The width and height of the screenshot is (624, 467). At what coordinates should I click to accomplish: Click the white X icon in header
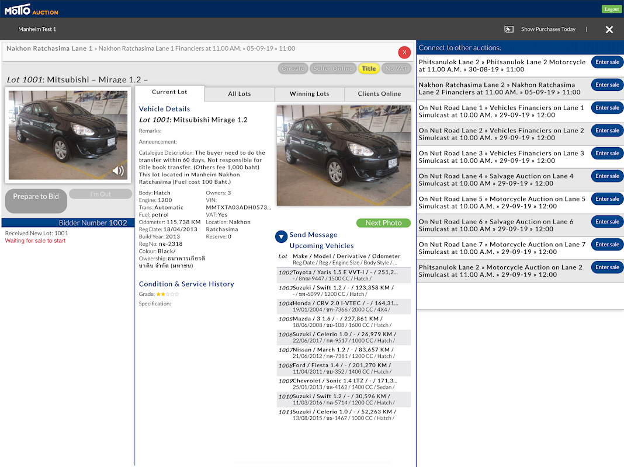(609, 29)
